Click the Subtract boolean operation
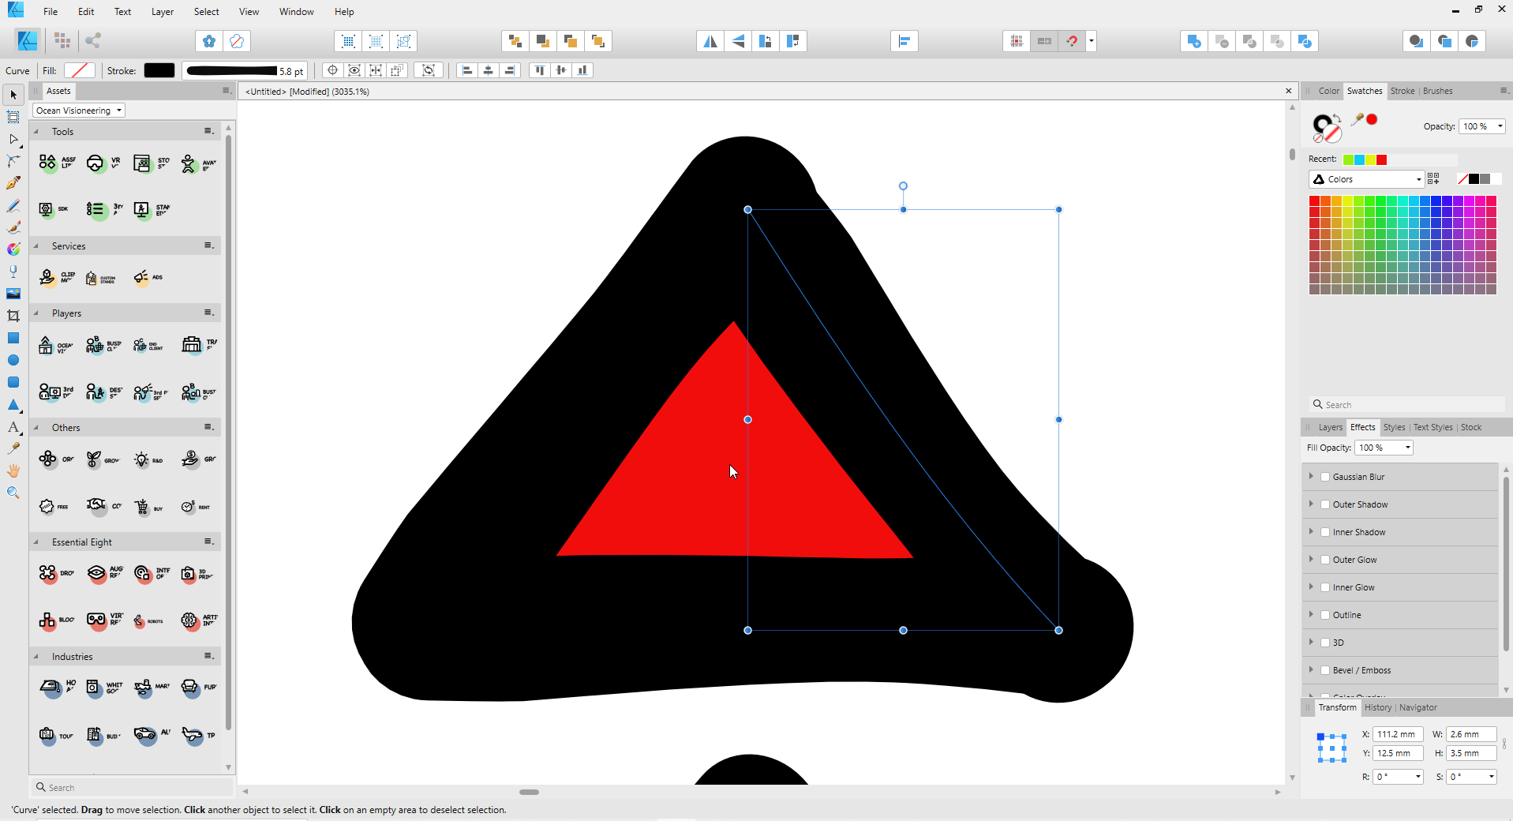The width and height of the screenshot is (1513, 821). [1222, 41]
